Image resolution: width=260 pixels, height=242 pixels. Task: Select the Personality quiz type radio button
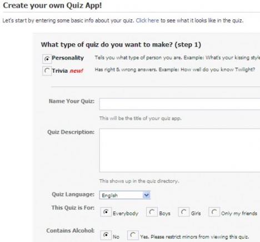pos(47,59)
